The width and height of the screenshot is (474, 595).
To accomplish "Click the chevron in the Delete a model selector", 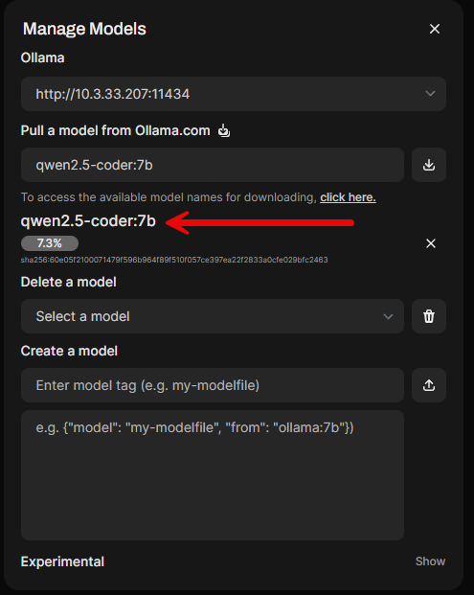I will [388, 316].
